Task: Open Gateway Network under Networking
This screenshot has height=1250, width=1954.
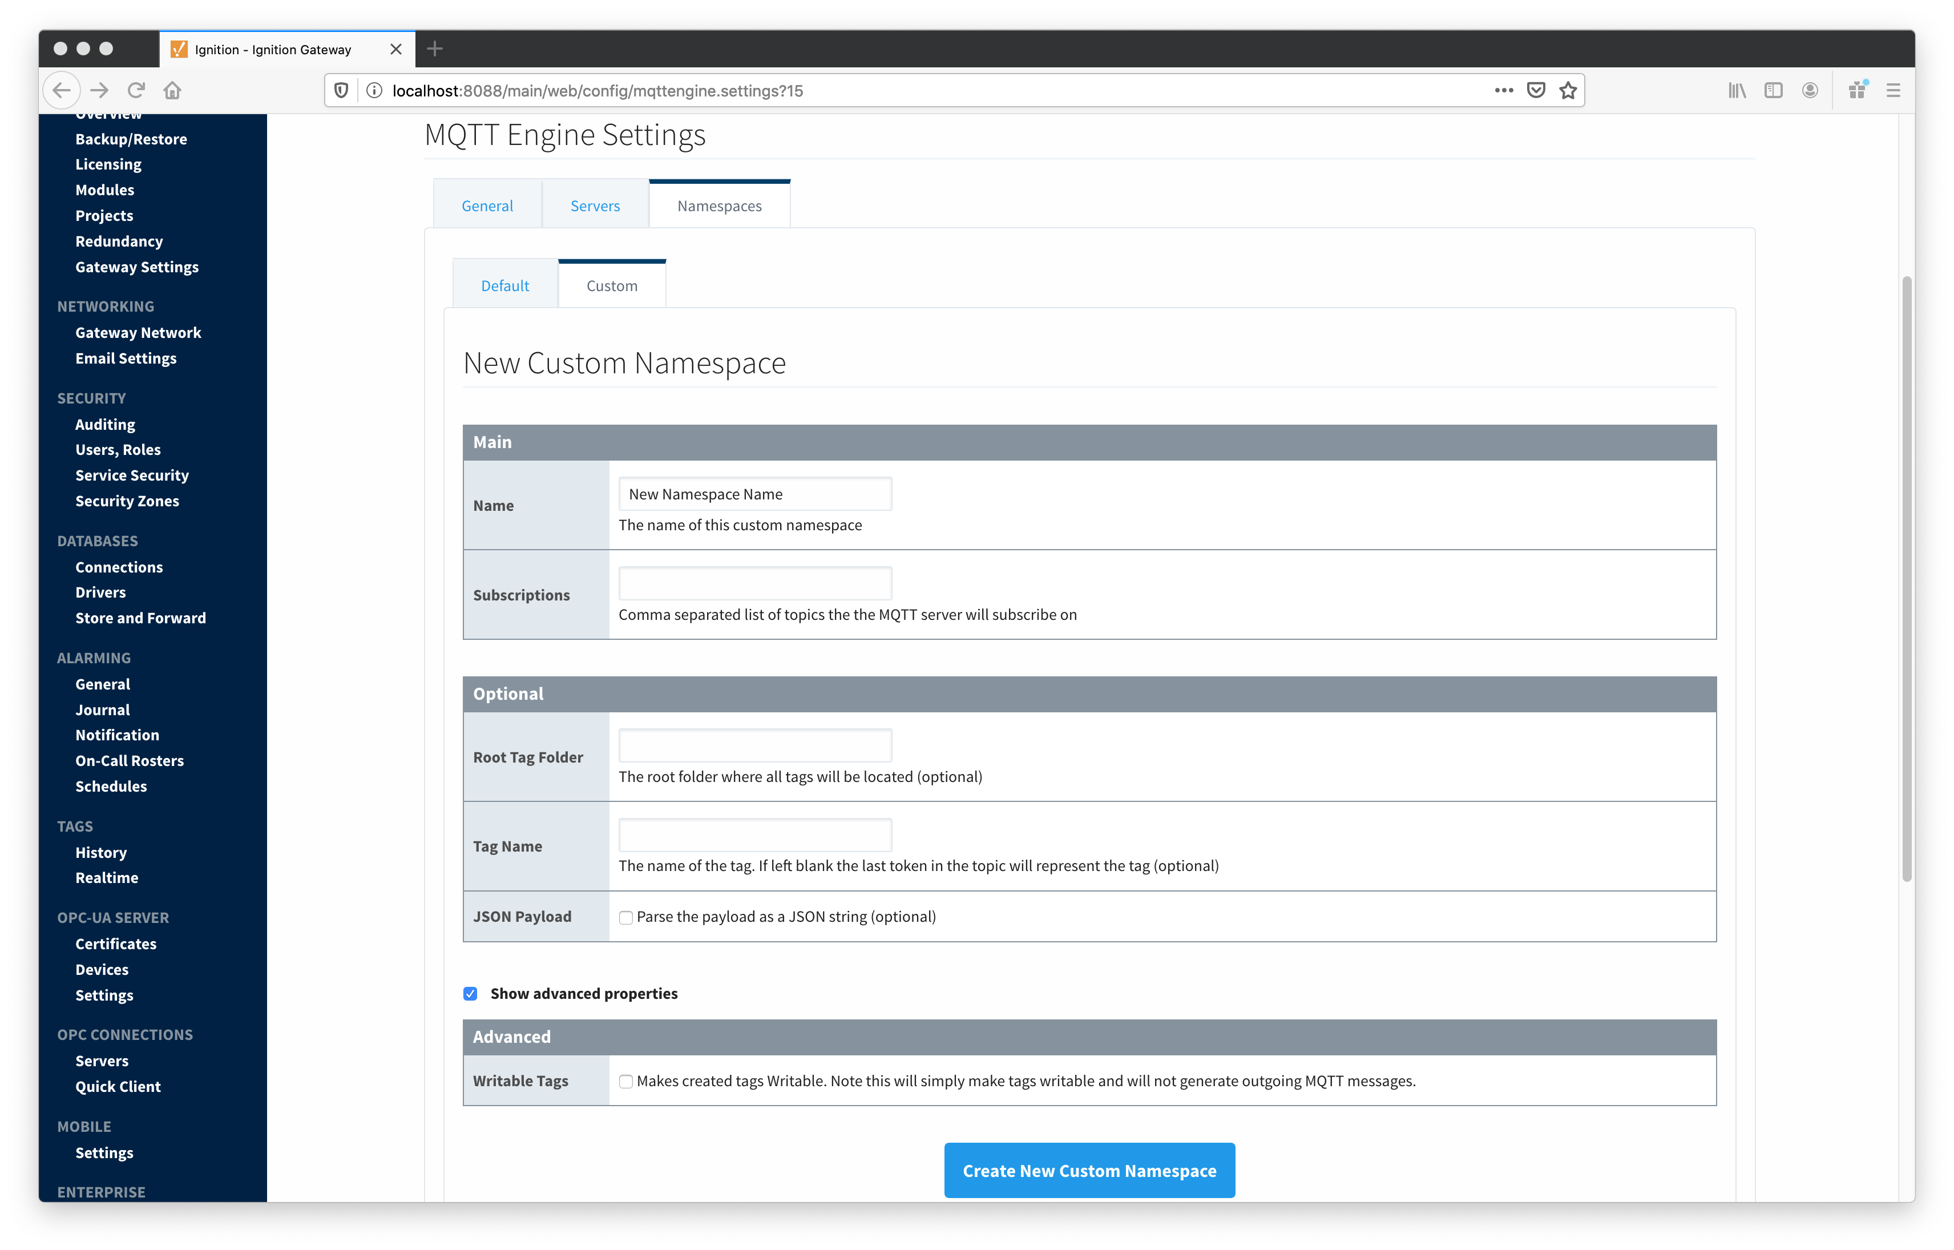Action: point(138,332)
